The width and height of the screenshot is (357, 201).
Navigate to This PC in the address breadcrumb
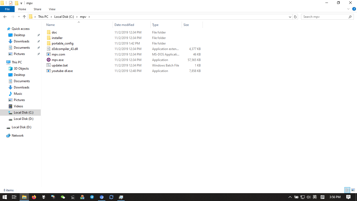(x=43, y=17)
